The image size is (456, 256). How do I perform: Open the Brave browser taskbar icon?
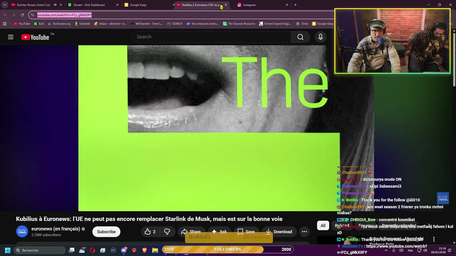[145, 250]
